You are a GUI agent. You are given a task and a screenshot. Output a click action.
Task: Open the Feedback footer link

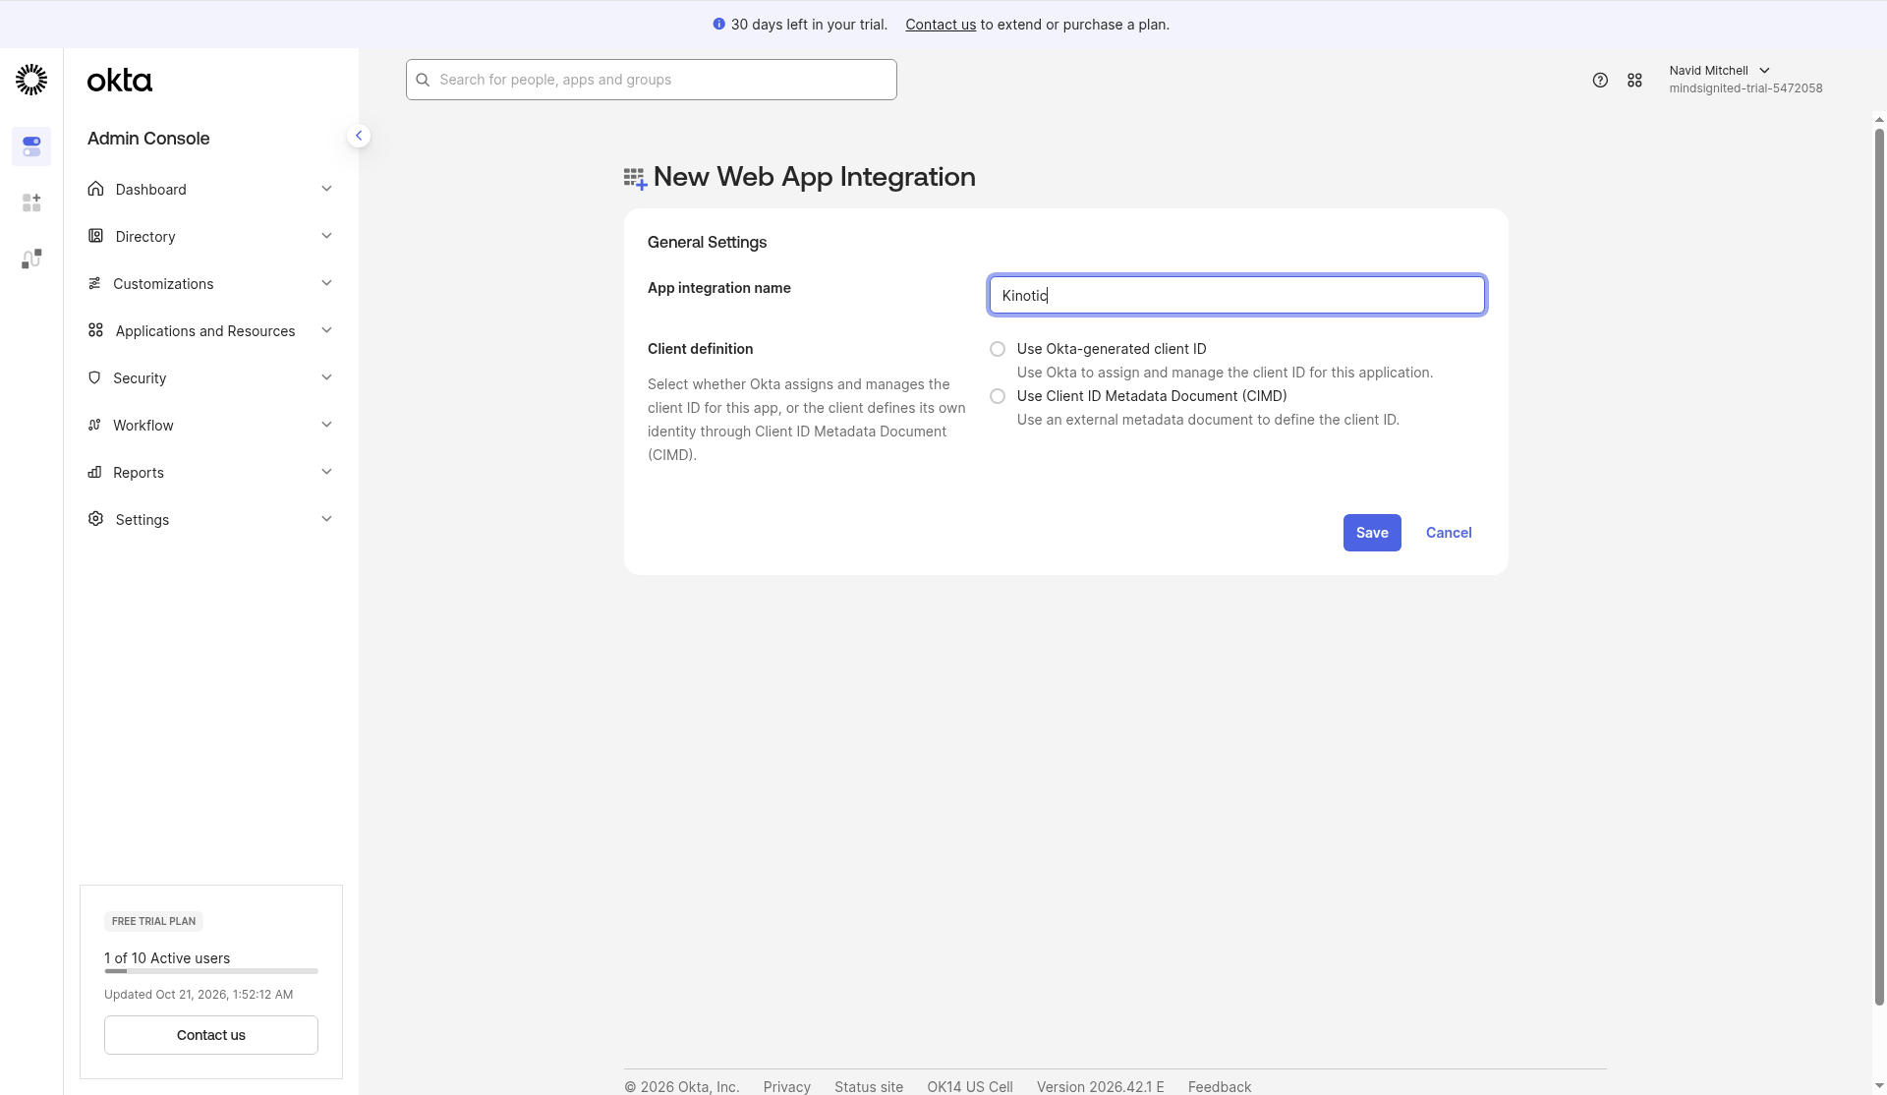click(x=1220, y=1086)
